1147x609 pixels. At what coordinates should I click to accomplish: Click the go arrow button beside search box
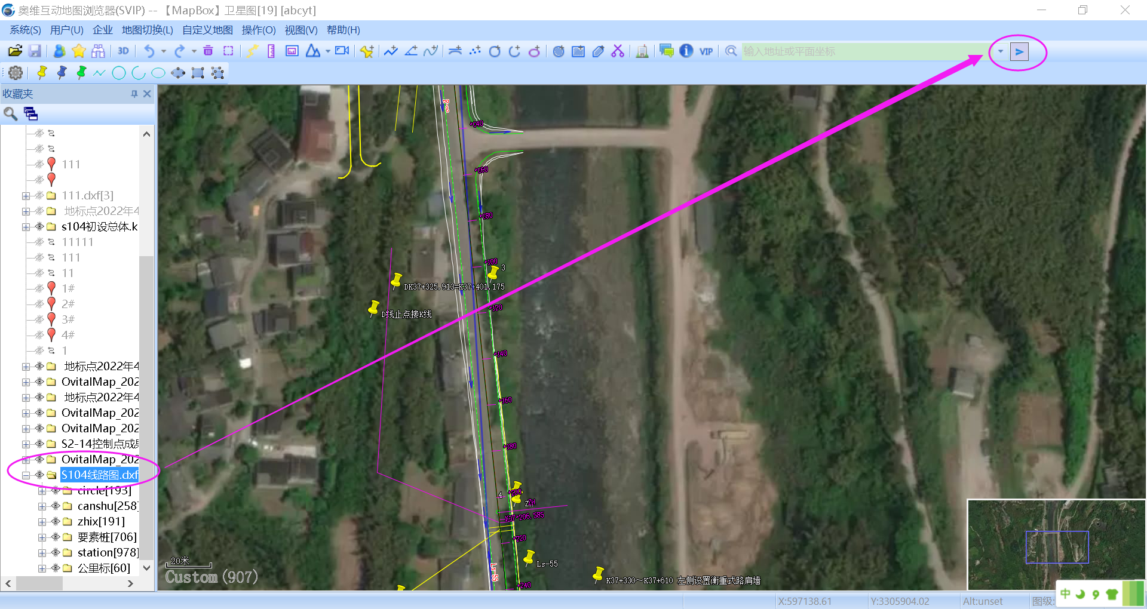pos(1019,52)
